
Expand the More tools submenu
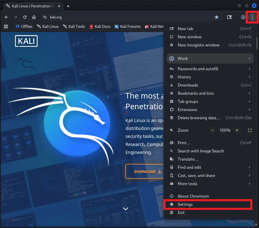[x=187, y=184]
